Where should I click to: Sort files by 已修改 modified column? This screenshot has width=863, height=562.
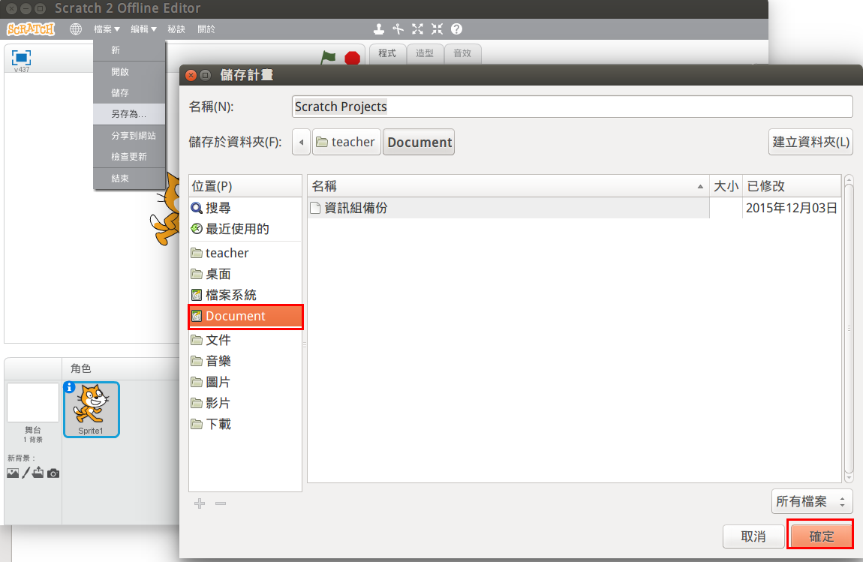click(x=792, y=186)
